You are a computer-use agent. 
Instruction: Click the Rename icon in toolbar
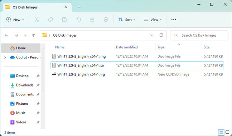tap(78, 20)
